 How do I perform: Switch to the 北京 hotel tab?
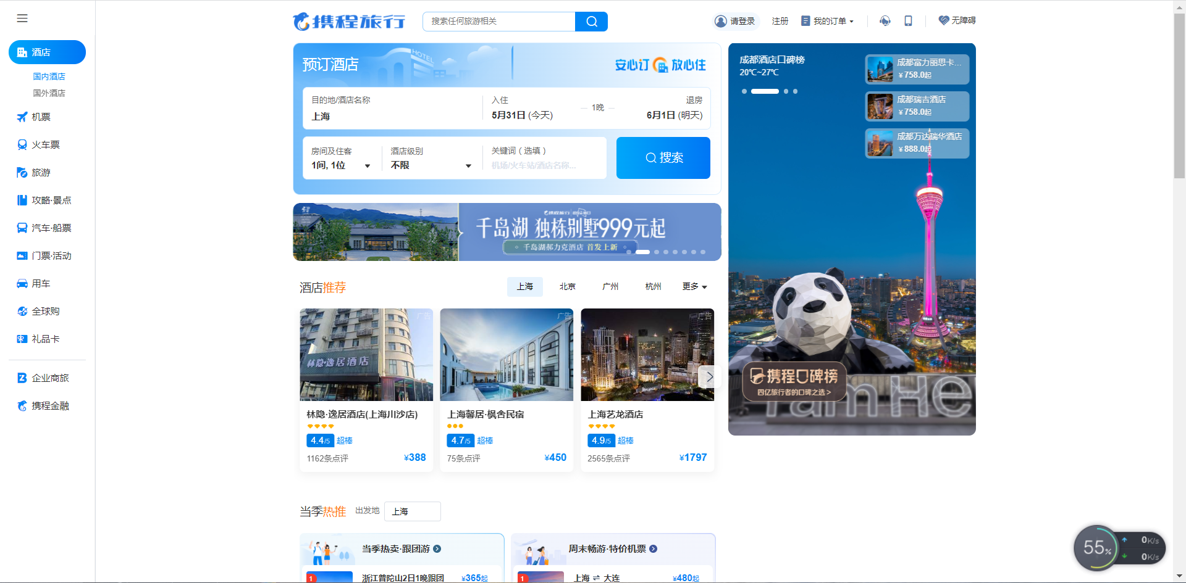(567, 287)
